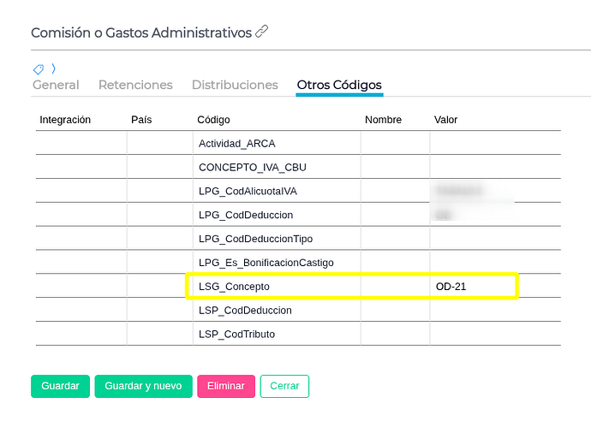Click the pink Eliminar button
This screenshot has height=421, width=591.
click(x=226, y=386)
